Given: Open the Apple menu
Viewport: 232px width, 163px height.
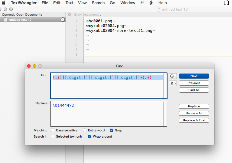Looking at the screenshot, I should 4,3.
